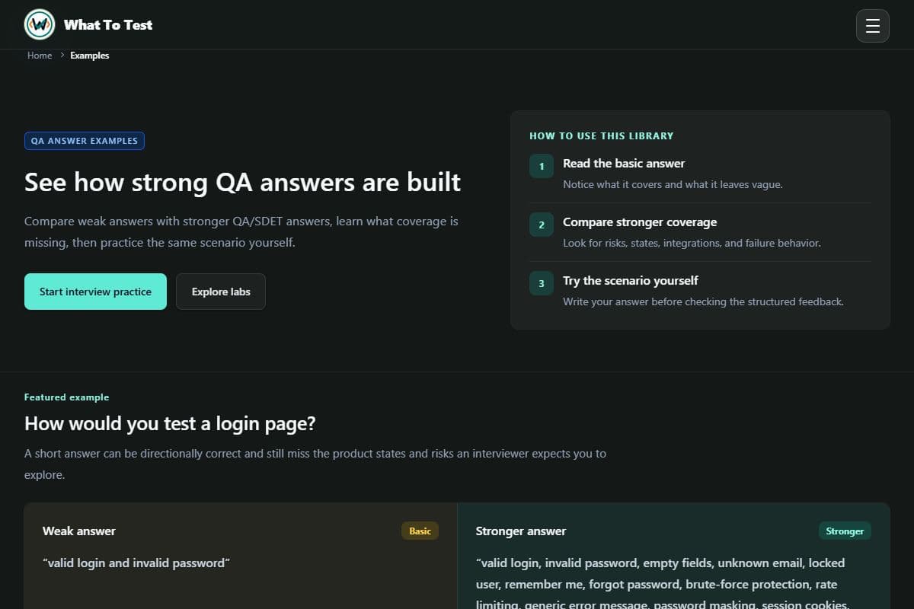
Task: Click the step 3 number badge
Action: coord(542,283)
